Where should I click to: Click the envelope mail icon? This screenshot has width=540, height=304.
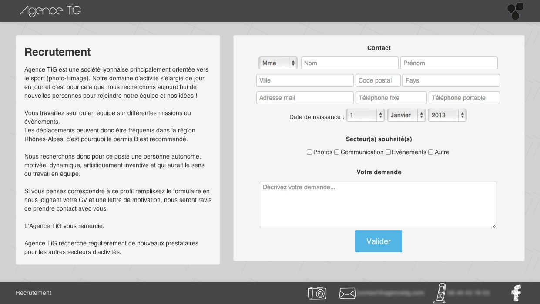pos(347,293)
